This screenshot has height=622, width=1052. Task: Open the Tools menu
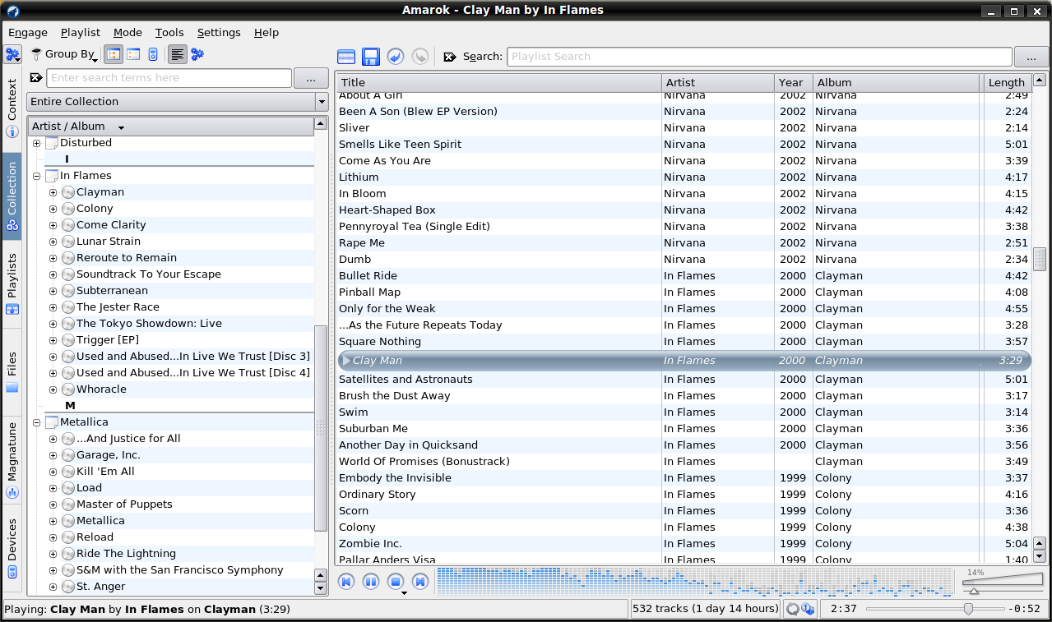(169, 33)
